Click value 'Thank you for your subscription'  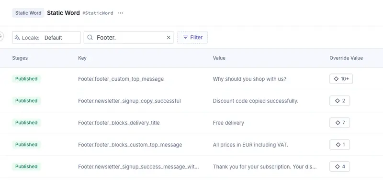click(265, 167)
